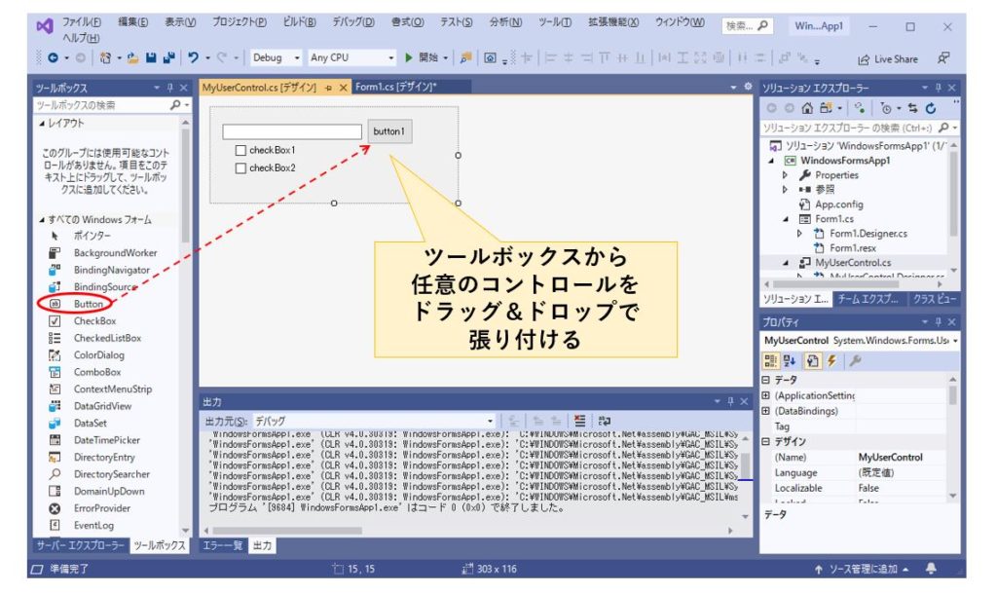Image resolution: width=997 pixels, height=593 pixels.
Task: Collapse the WindowsFormsApp1 project node
Action: click(x=771, y=161)
